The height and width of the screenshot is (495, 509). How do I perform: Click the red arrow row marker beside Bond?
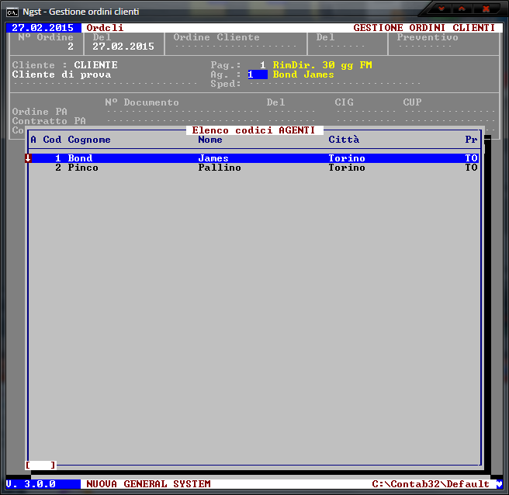coord(28,158)
